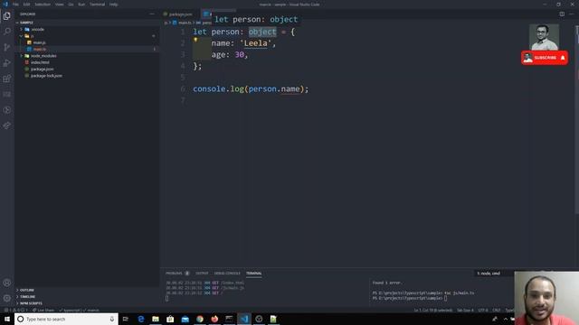Click the Windows Start button
Screen dimensions: 579x325
(7, 319)
